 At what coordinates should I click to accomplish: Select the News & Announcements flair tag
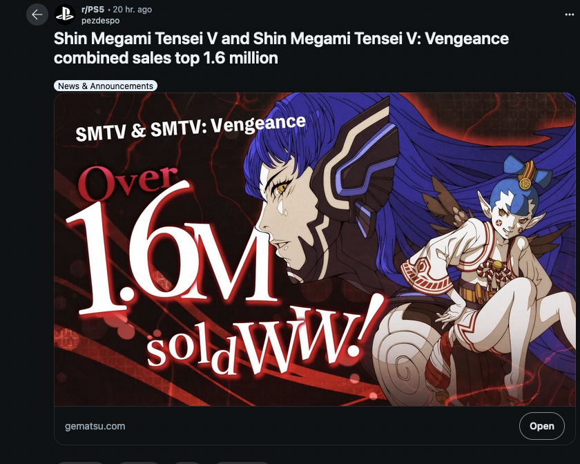pos(106,86)
